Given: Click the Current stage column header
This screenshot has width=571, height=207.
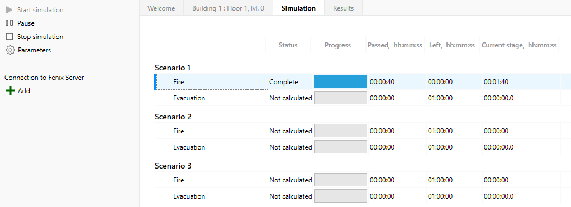Looking at the screenshot, I should click(519, 45).
